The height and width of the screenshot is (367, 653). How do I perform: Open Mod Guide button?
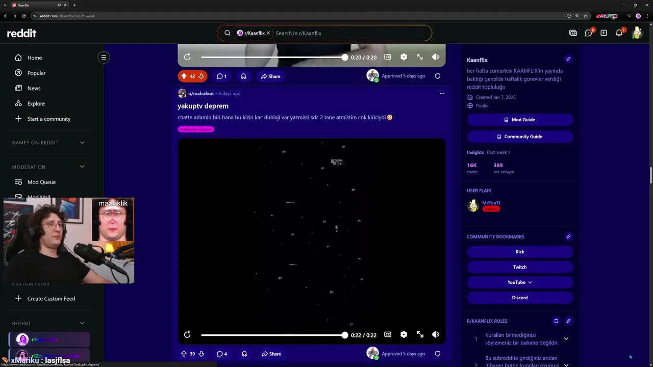(520, 120)
